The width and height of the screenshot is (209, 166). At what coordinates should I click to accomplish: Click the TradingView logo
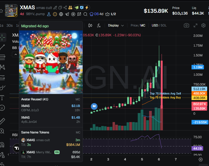click(x=16, y=148)
